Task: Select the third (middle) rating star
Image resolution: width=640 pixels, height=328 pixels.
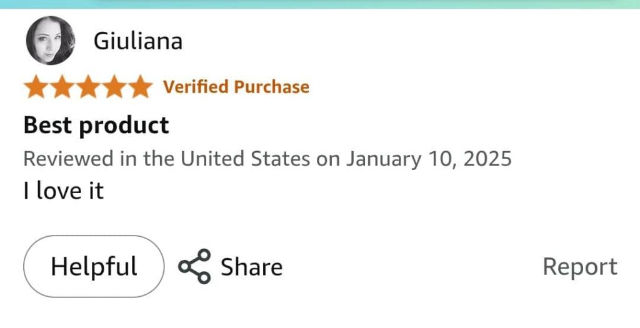Action: coord(87,87)
